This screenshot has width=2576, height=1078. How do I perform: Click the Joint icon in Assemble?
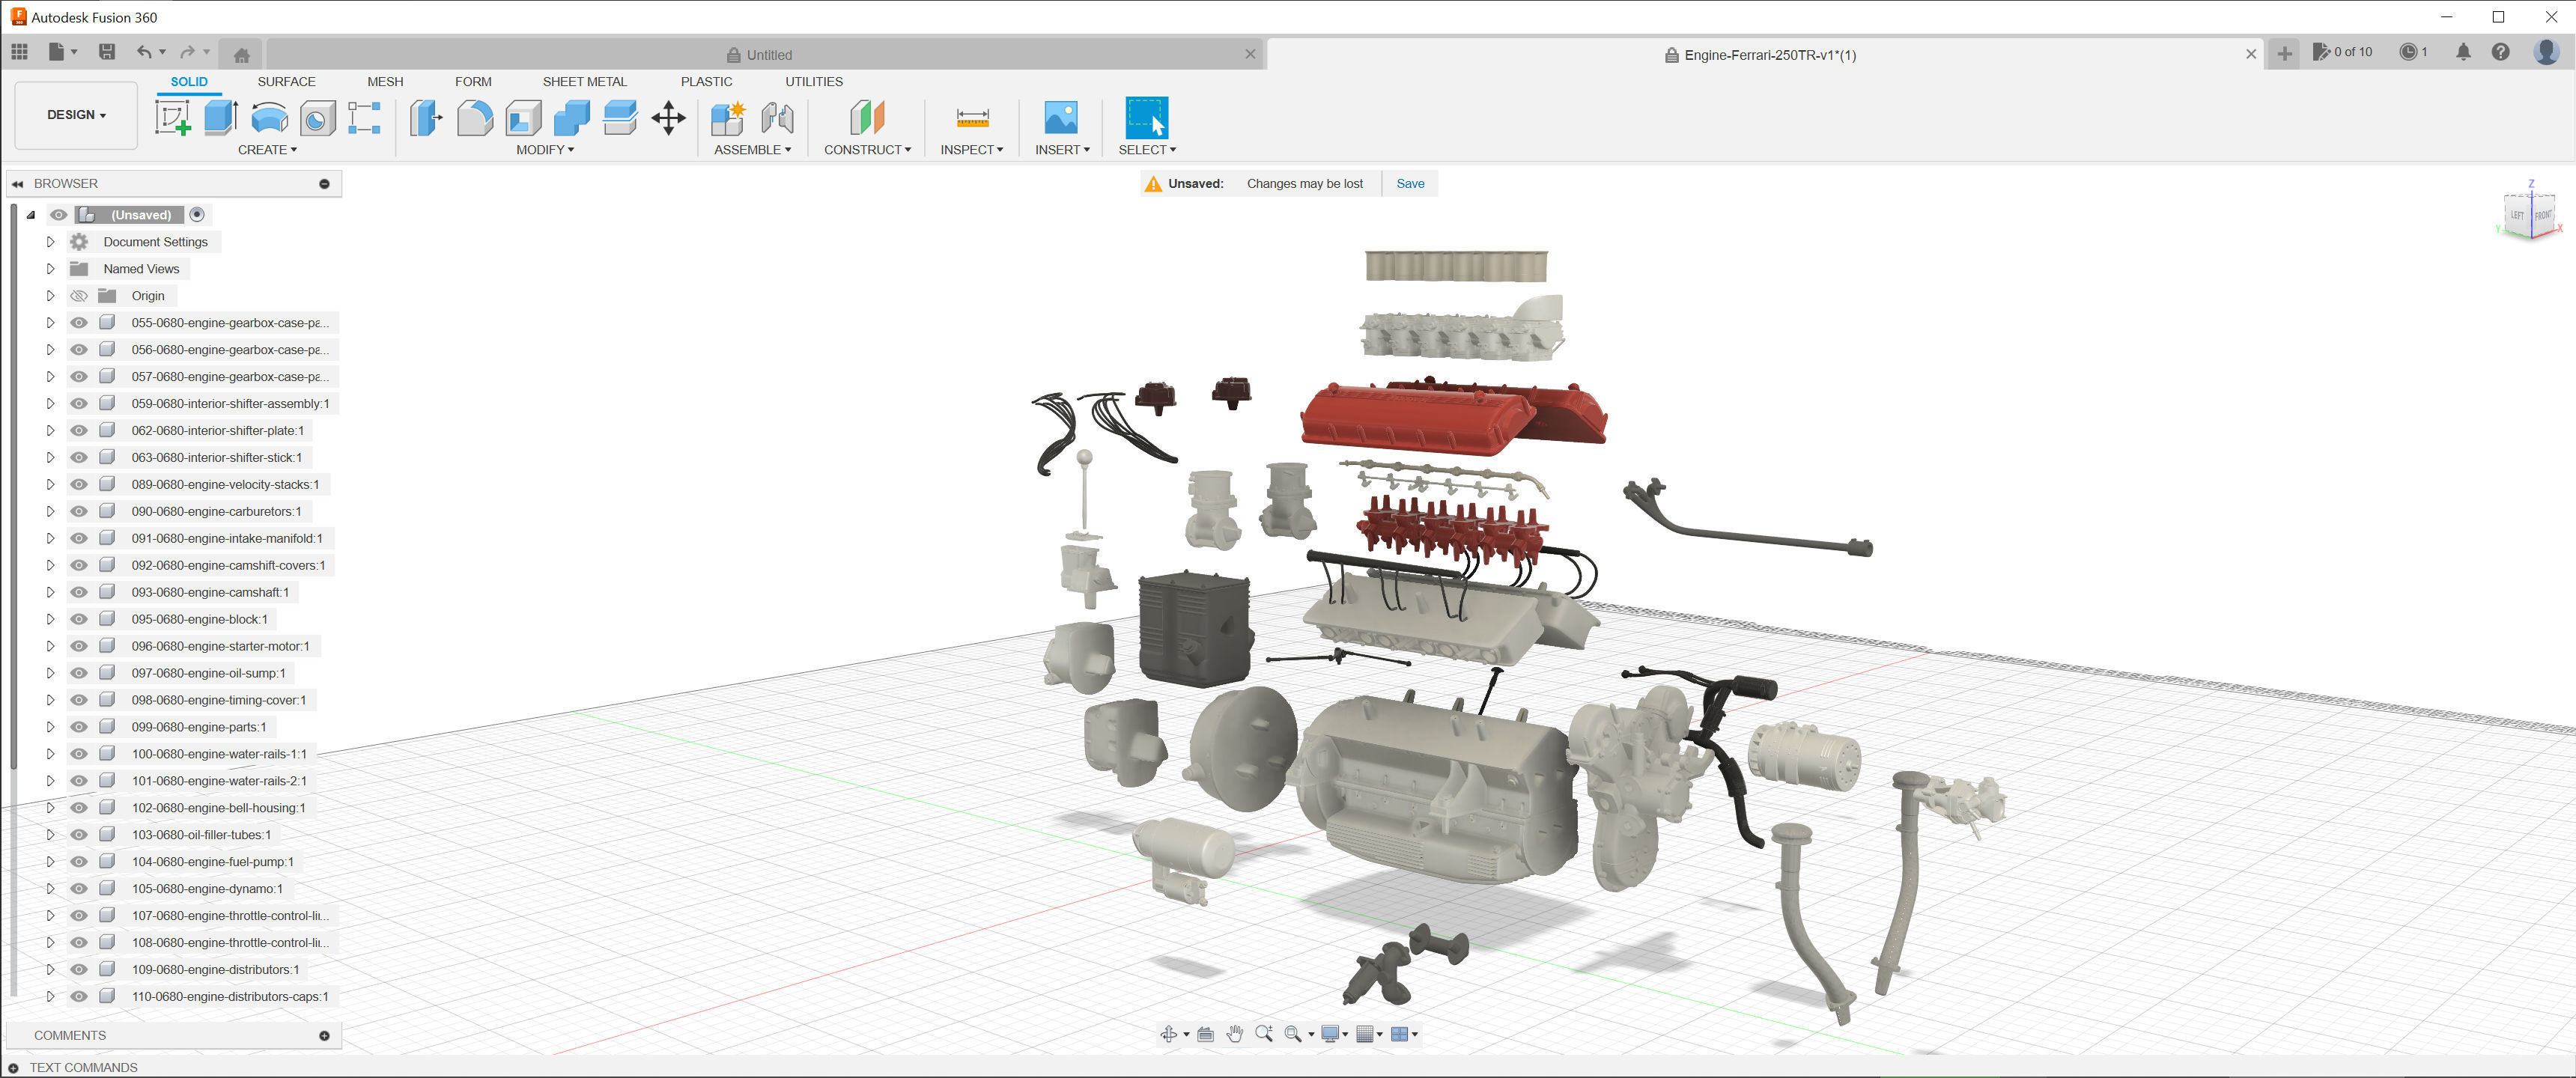(x=777, y=118)
